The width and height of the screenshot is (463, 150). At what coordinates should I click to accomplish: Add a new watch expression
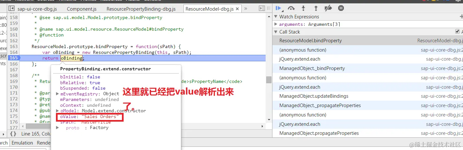[461, 16]
